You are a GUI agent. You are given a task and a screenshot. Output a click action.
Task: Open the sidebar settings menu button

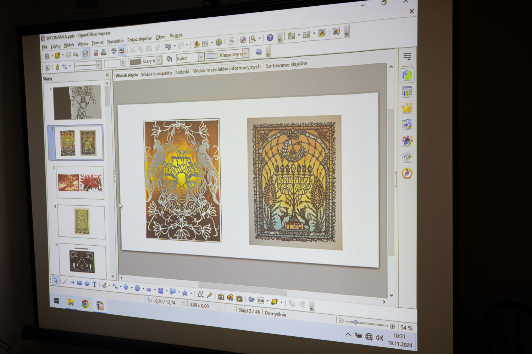pyautogui.click(x=407, y=57)
